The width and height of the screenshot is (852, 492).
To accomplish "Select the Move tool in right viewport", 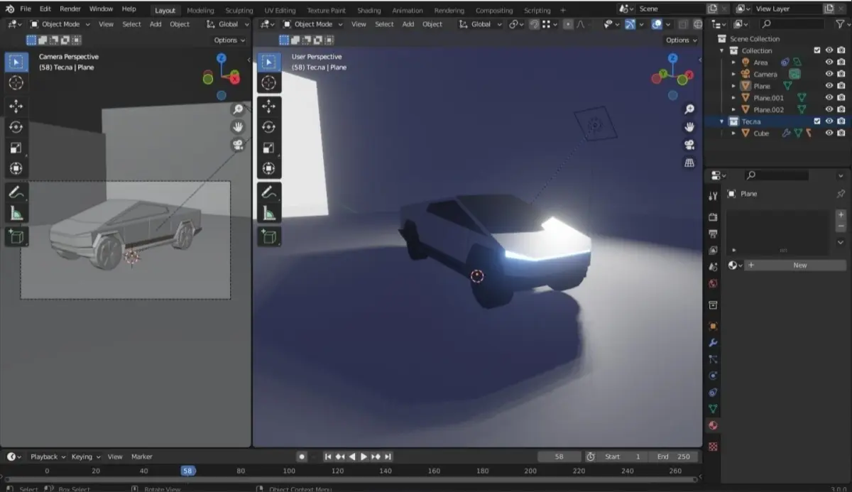I will (268, 106).
